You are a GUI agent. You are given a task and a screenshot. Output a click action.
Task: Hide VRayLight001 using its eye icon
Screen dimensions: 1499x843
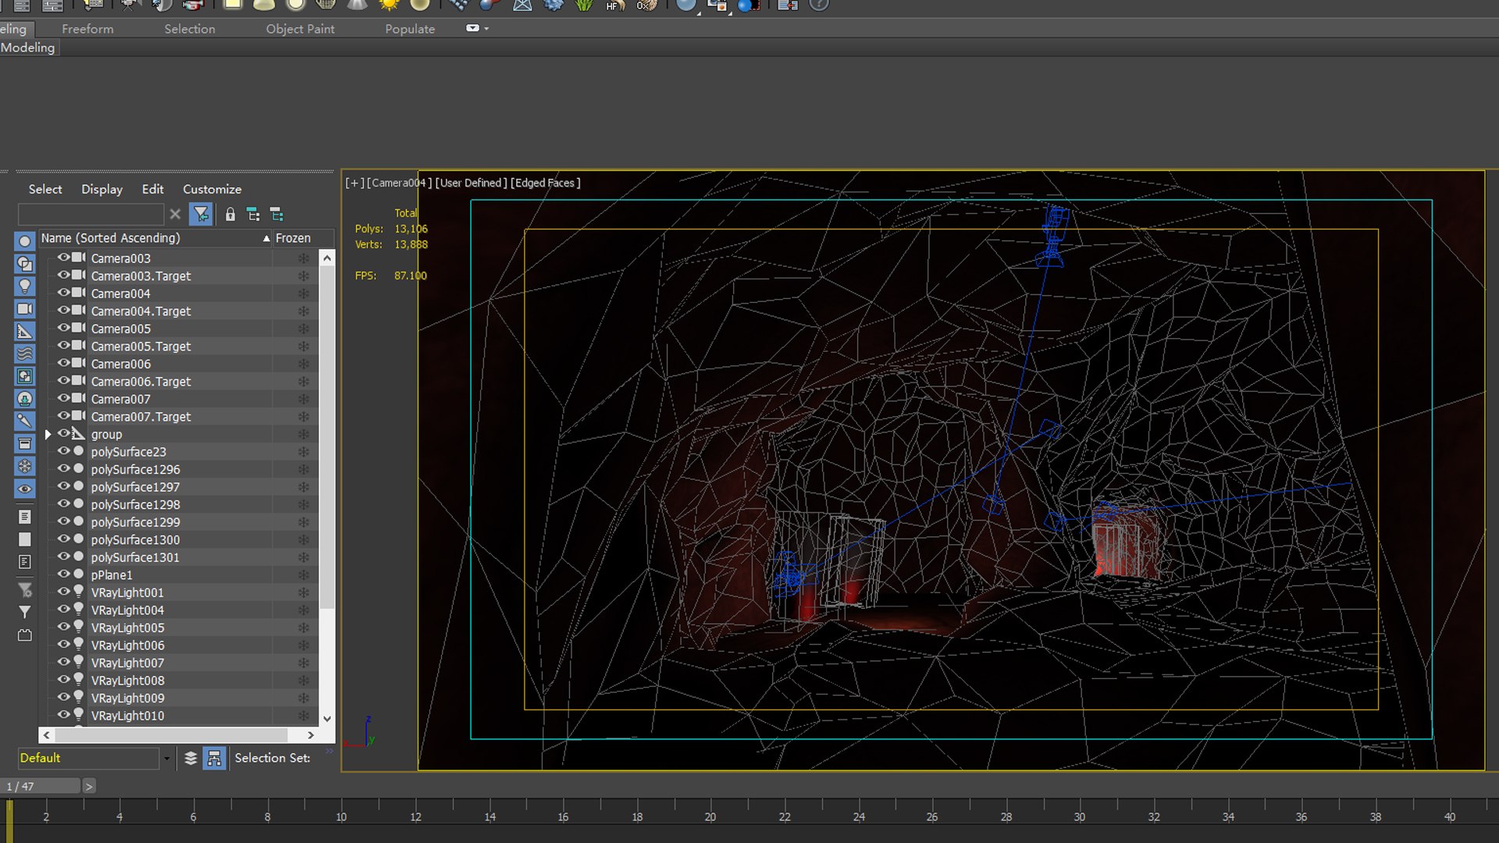click(x=64, y=592)
